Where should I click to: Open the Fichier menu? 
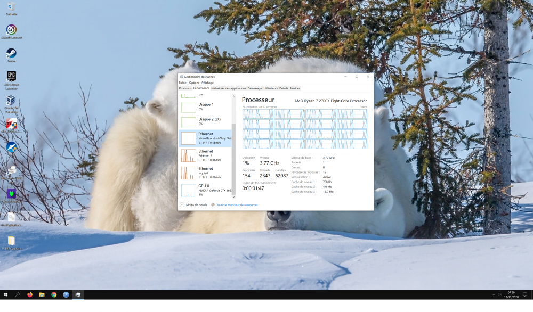coord(183,83)
